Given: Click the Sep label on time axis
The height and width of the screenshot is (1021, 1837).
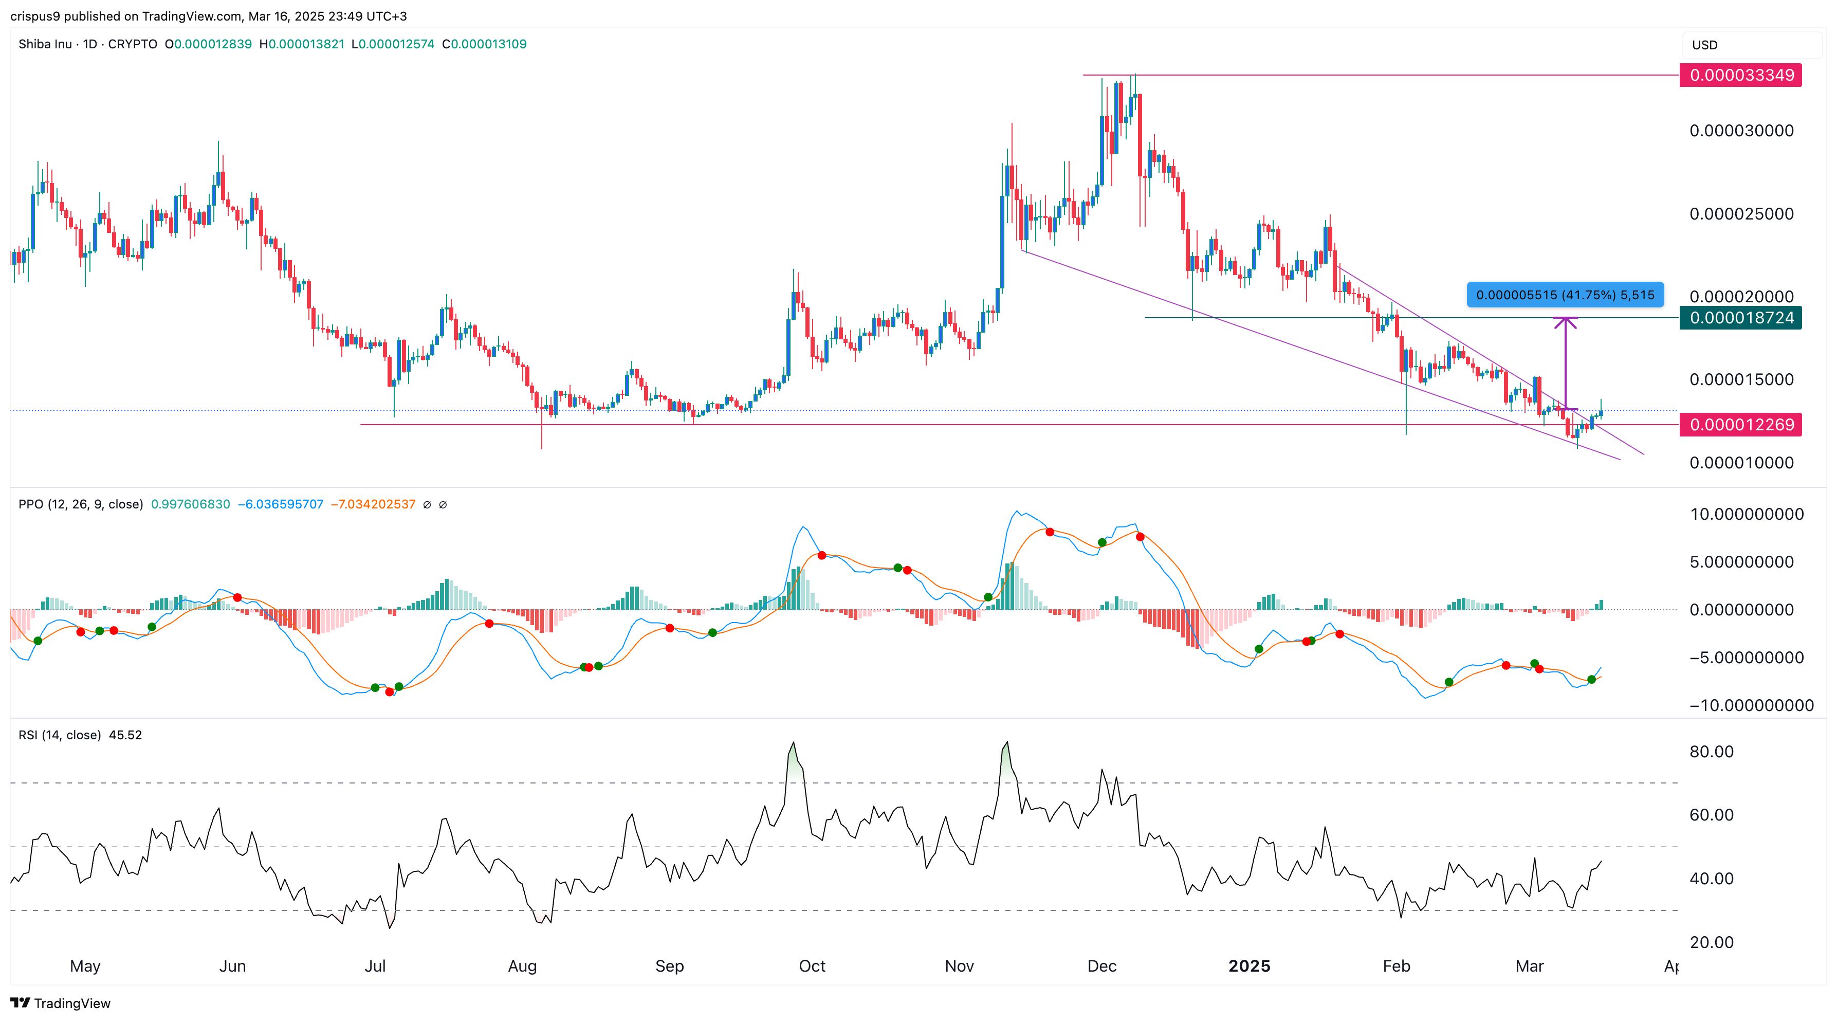Looking at the screenshot, I should point(670,966).
